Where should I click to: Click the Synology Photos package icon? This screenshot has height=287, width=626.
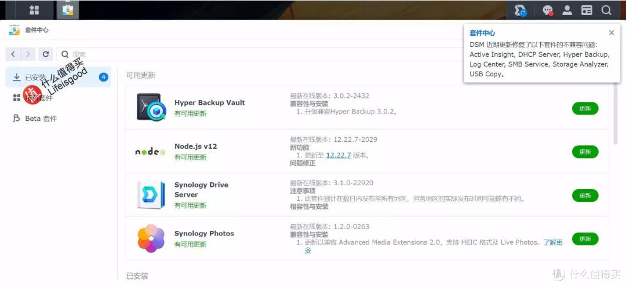151,238
